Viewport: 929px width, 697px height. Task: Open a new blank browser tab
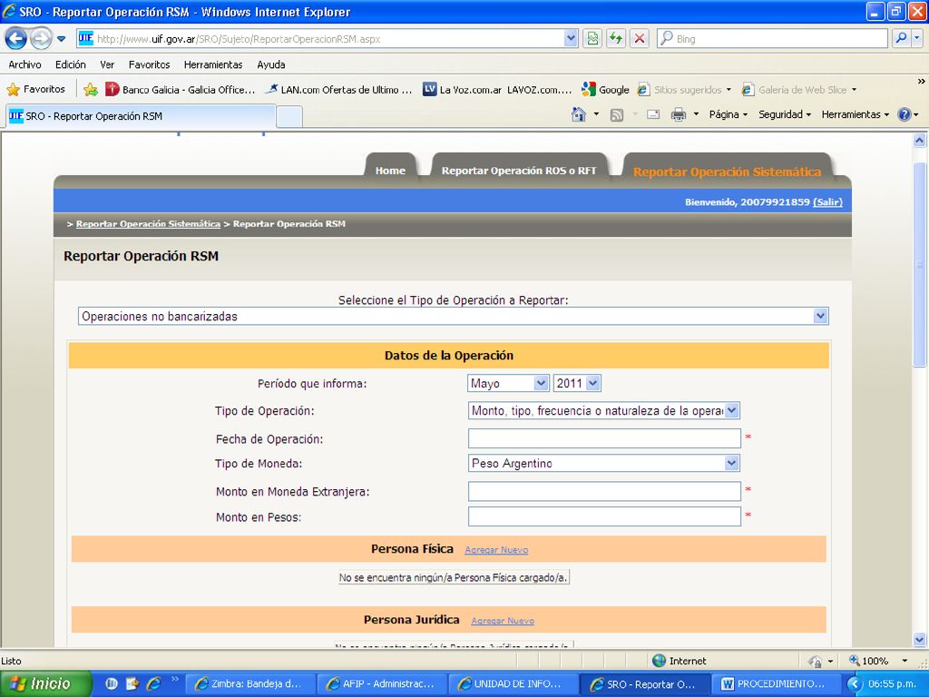[289, 117]
